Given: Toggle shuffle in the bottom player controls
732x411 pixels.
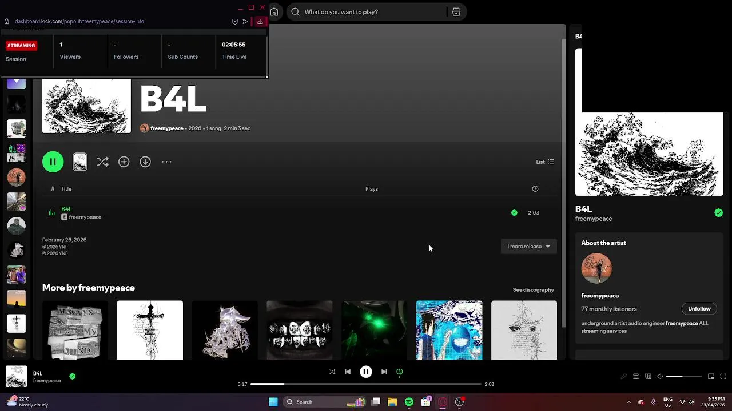Looking at the screenshot, I should click(332, 372).
